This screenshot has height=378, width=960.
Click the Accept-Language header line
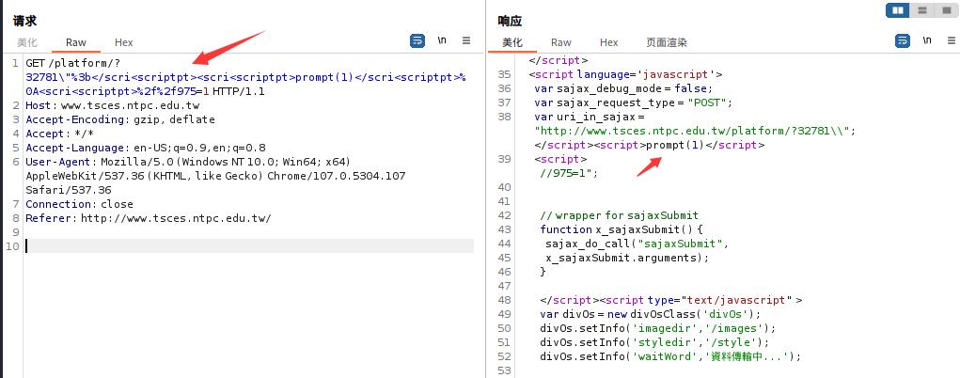point(145,148)
